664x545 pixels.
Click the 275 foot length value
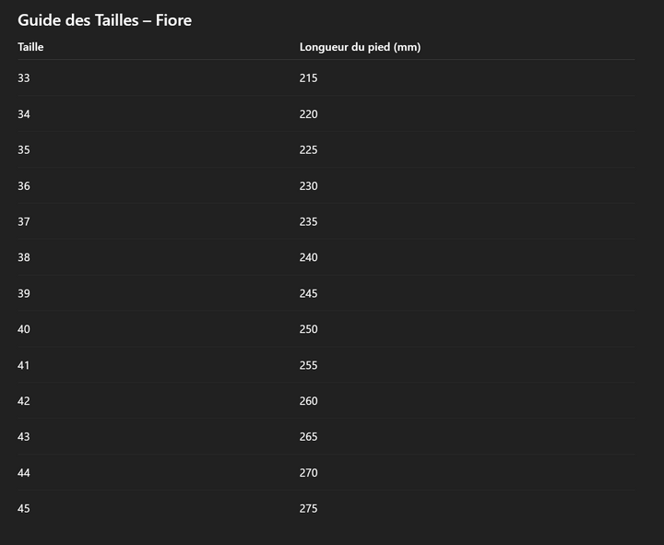pos(308,509)
